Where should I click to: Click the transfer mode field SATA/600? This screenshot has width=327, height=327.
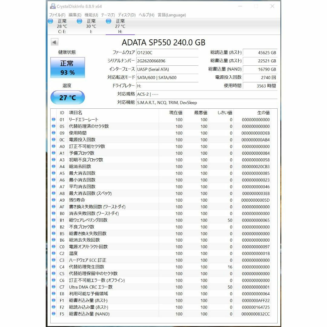pos(167,78)
